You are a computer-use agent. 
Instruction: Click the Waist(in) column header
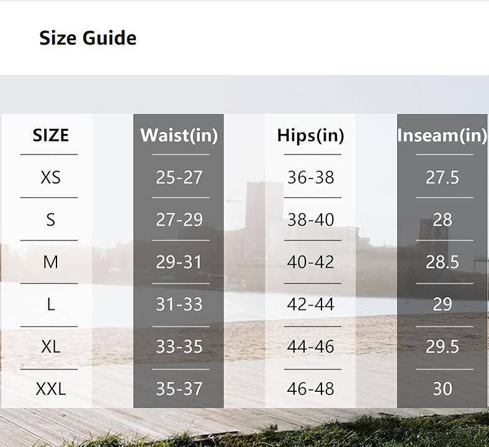pyautogui.click(x=179, y=135)
